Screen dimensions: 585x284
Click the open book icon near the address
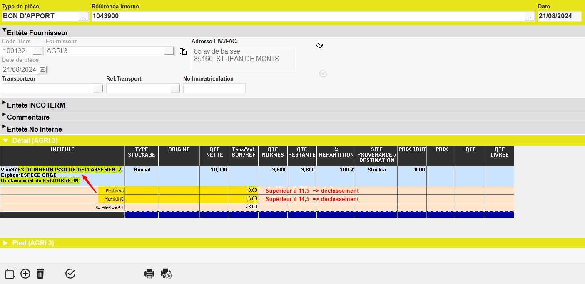pos(320,45)
